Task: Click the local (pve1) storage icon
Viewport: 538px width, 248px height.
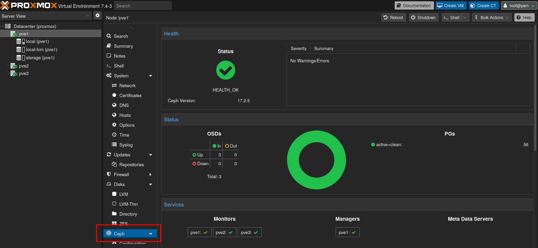Action: coord(20,41)
